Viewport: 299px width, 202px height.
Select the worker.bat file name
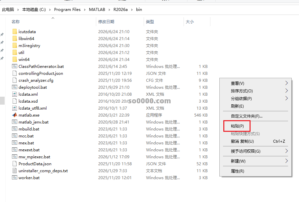[x=29, y=177]
